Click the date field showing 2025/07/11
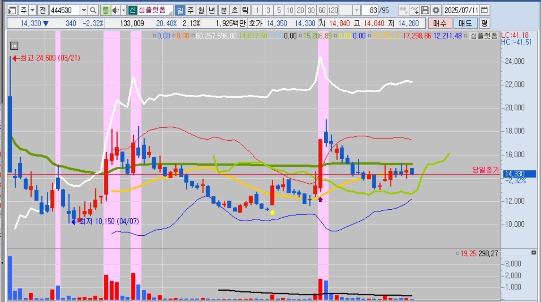Viewport: 541px width, 302px height. [461, 10]
